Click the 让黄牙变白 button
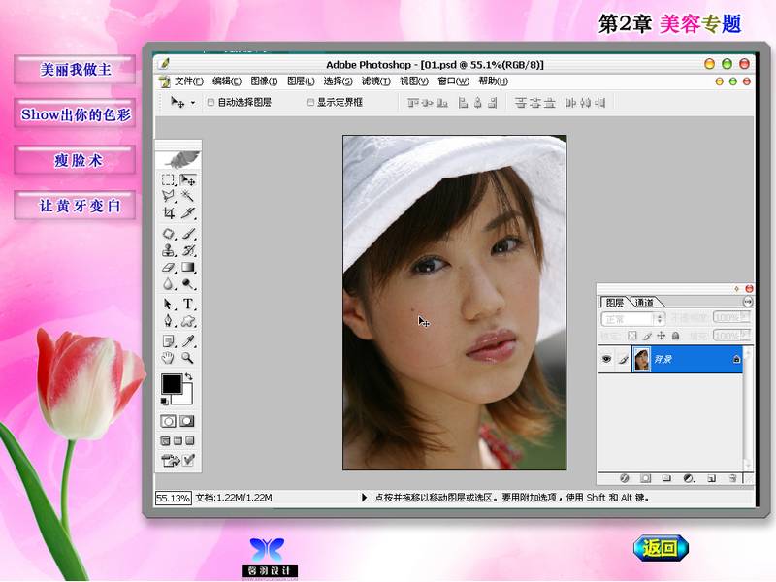Image resolution: width=776 pixels, height=582 pixels. (75, 205)
